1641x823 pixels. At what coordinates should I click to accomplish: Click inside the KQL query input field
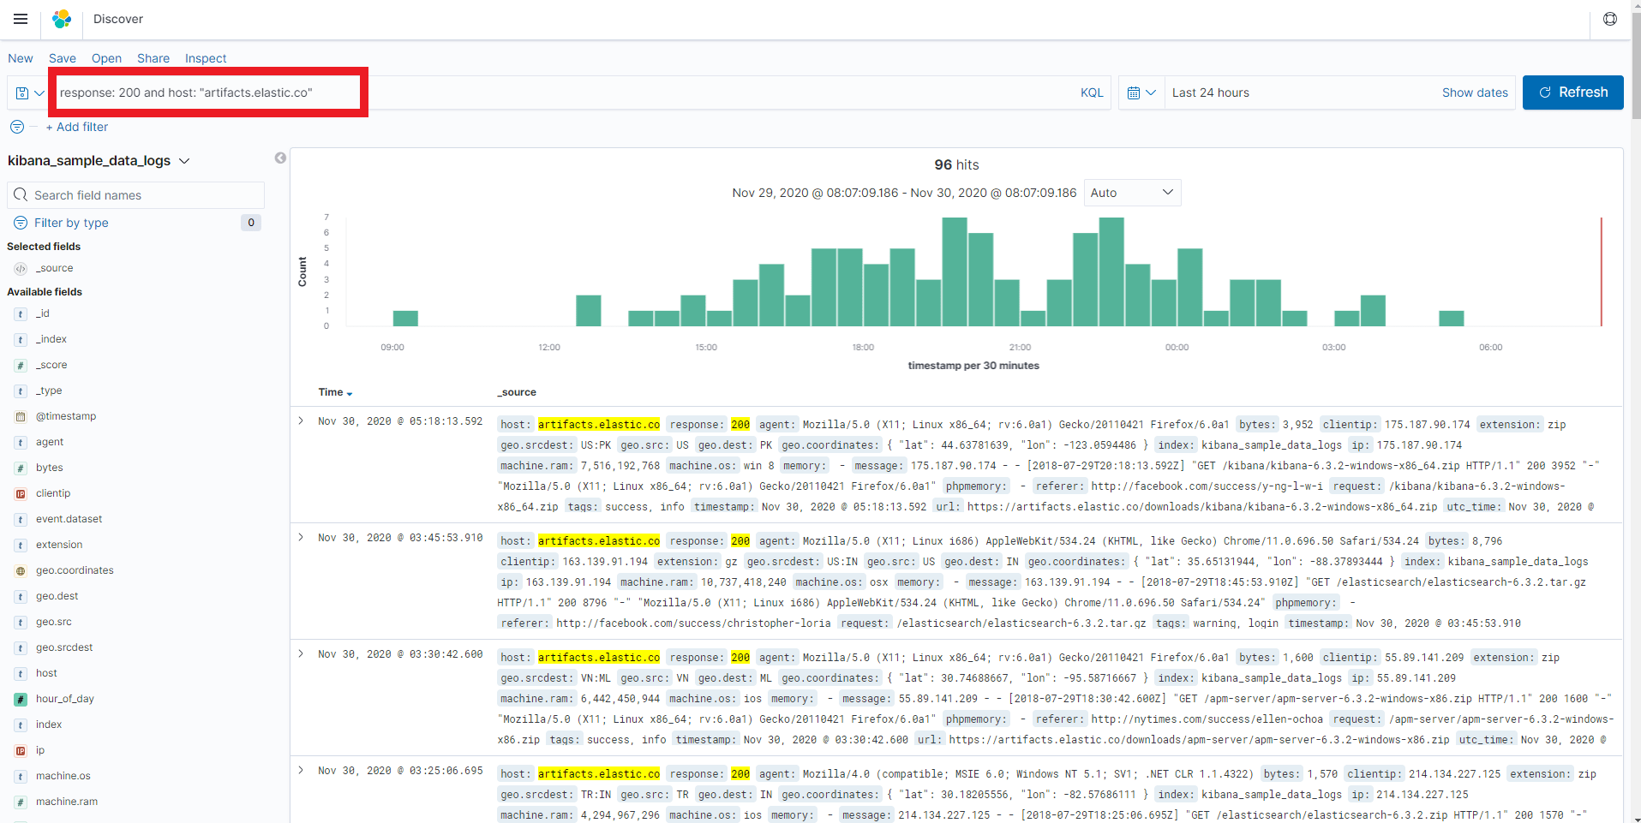(x=514, y=92)
